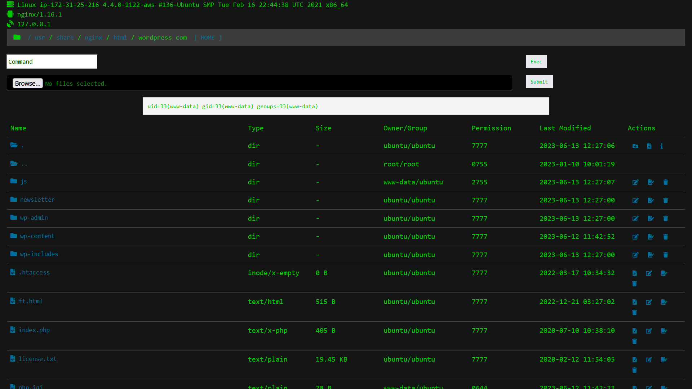Click the file-signature icon for .htaccess
Image resolution: width=692 pixels, height=389 pixels.
pyautogui.click(x=664, y=273)
